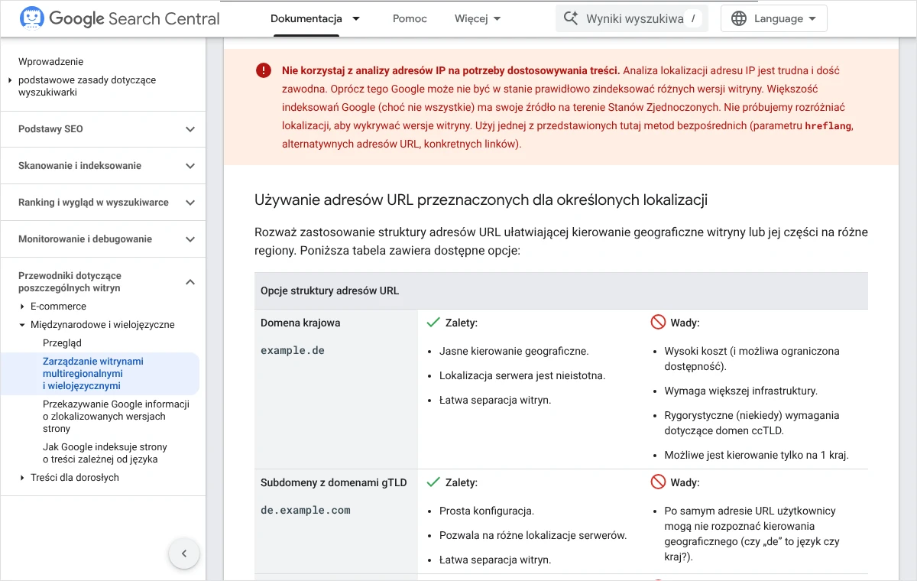Click the red warning exclamation icon
The width and height of the screenshot is (917, 581).
click(x=264, y=70)
